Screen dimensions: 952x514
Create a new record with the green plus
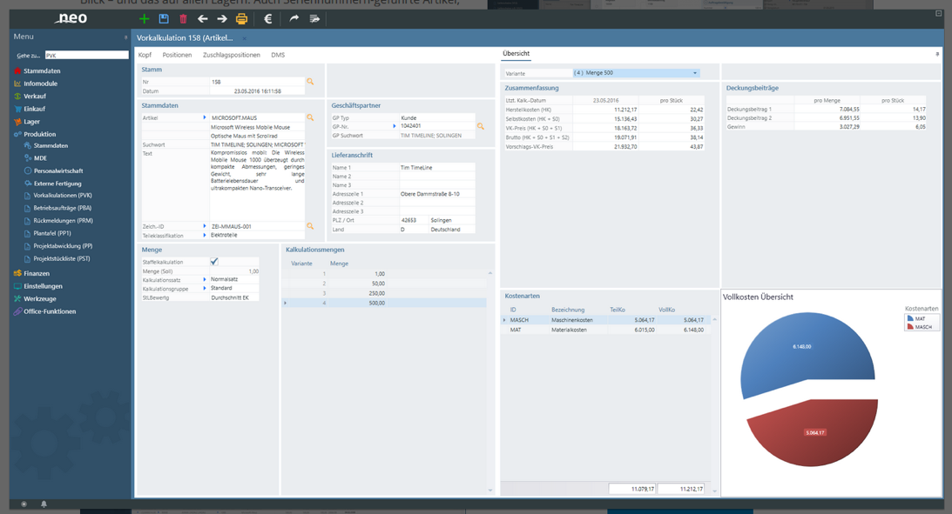point(144,19)
